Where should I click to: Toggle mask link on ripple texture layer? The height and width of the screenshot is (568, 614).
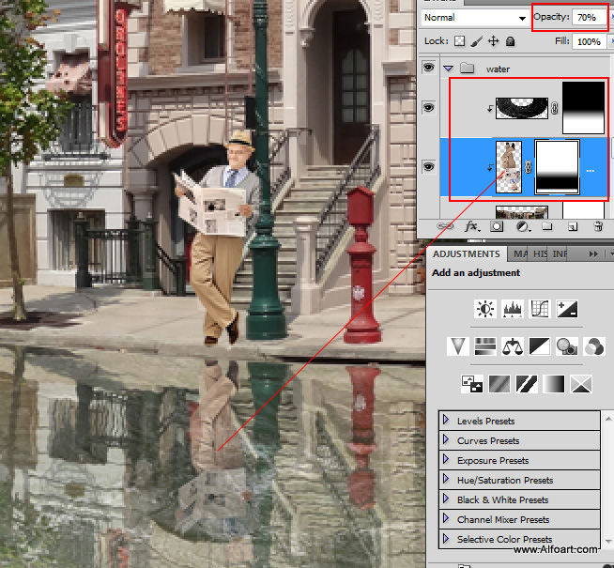[555, 108]
